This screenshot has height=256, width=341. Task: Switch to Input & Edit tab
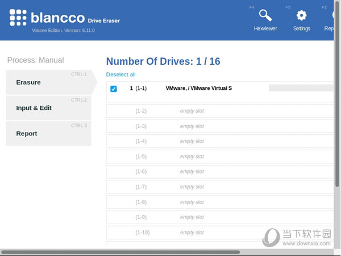[48, 108]
